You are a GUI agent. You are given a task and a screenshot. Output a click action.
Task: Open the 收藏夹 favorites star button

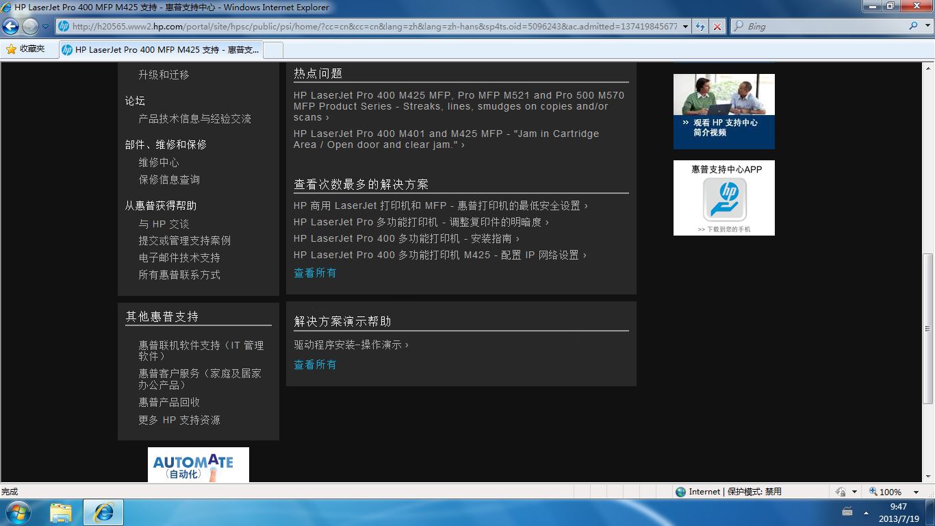tap(25, 49)
